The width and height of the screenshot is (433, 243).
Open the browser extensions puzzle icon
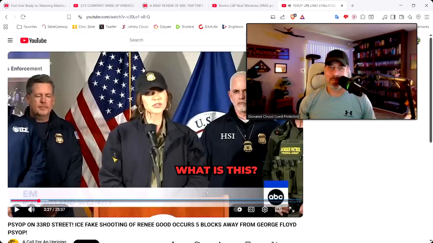pos(363,17)
